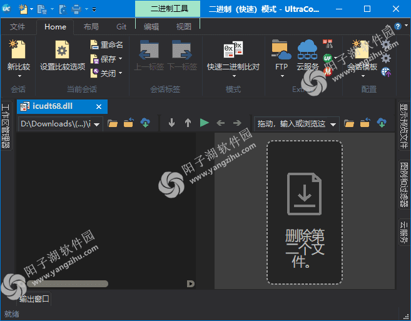Image resolution: width=411 pixels, height=321 pixels.
Task: Open the 显示预览文件 side panel
Action: [x=404, y=126]
